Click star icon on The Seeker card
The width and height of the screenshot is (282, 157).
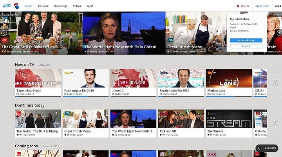coord(18,135)
